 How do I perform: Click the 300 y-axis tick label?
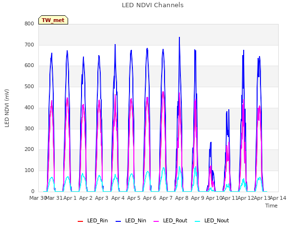[29, 129]
